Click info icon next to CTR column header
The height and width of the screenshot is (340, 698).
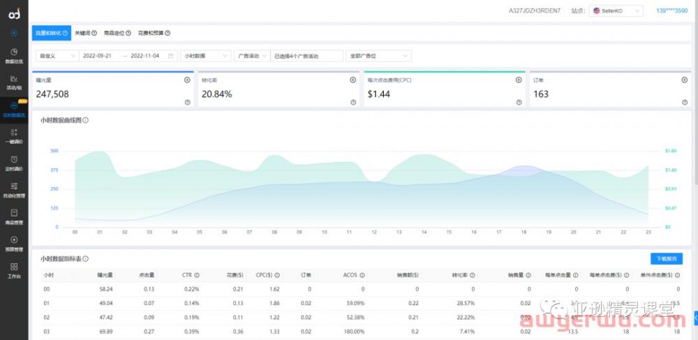tap(197, 276)
